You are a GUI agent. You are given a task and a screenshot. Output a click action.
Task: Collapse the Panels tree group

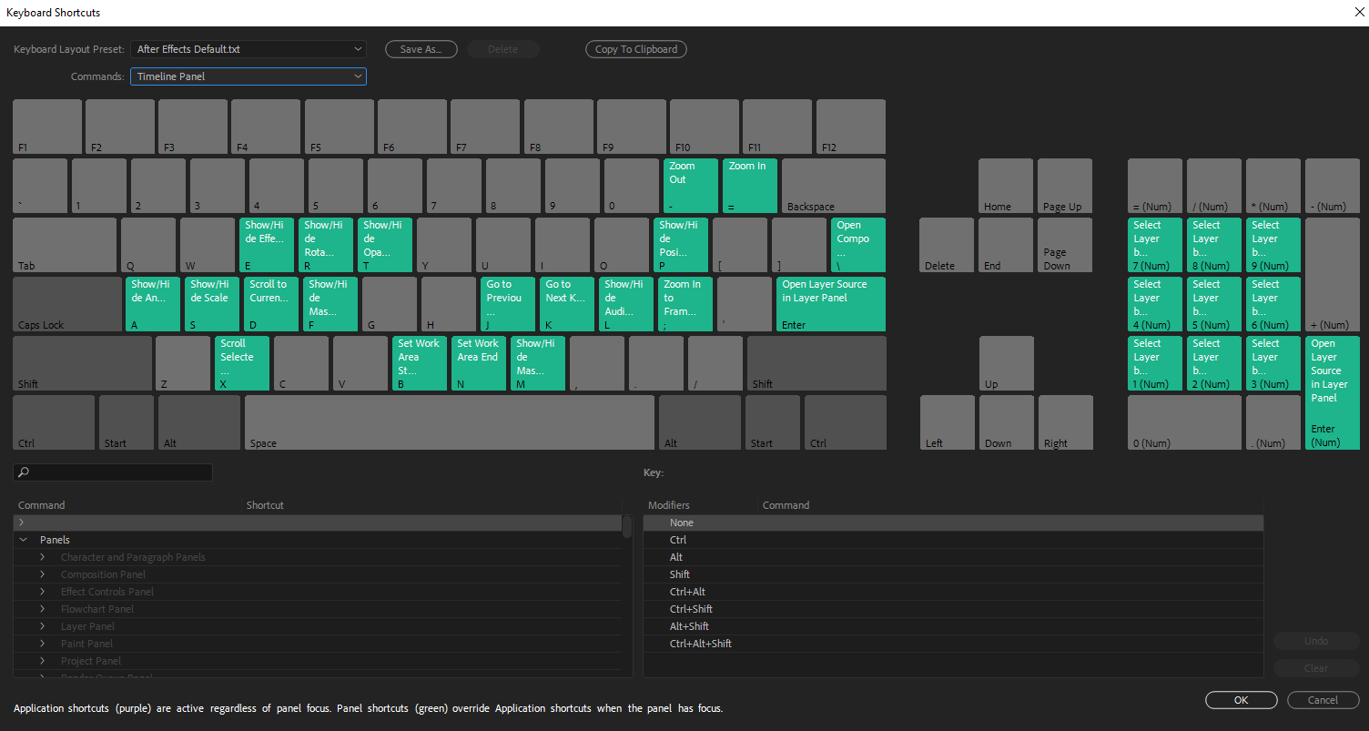click(x=24, y=540)
